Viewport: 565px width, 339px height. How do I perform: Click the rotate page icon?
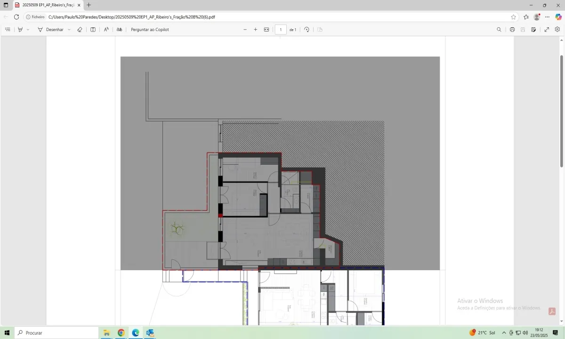coord(307,30)
